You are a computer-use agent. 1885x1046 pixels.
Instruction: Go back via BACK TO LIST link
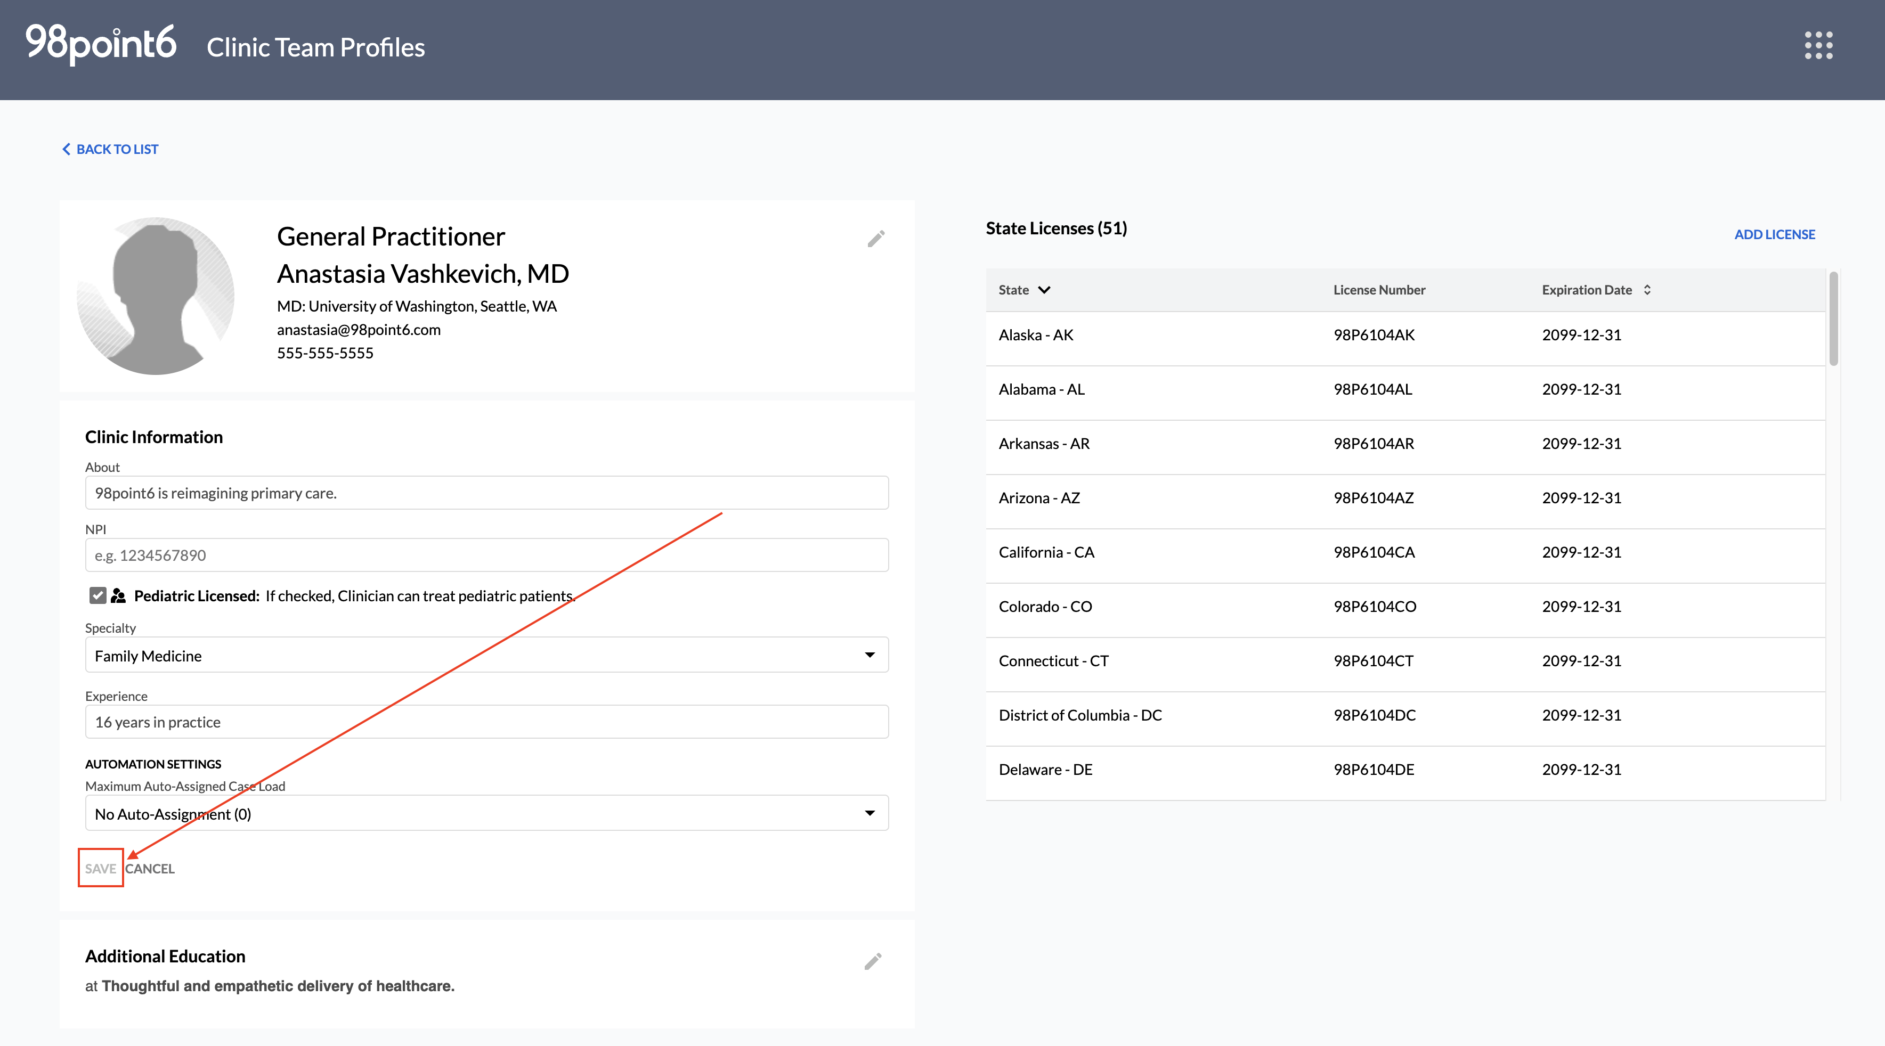click(x=117, y=149)
